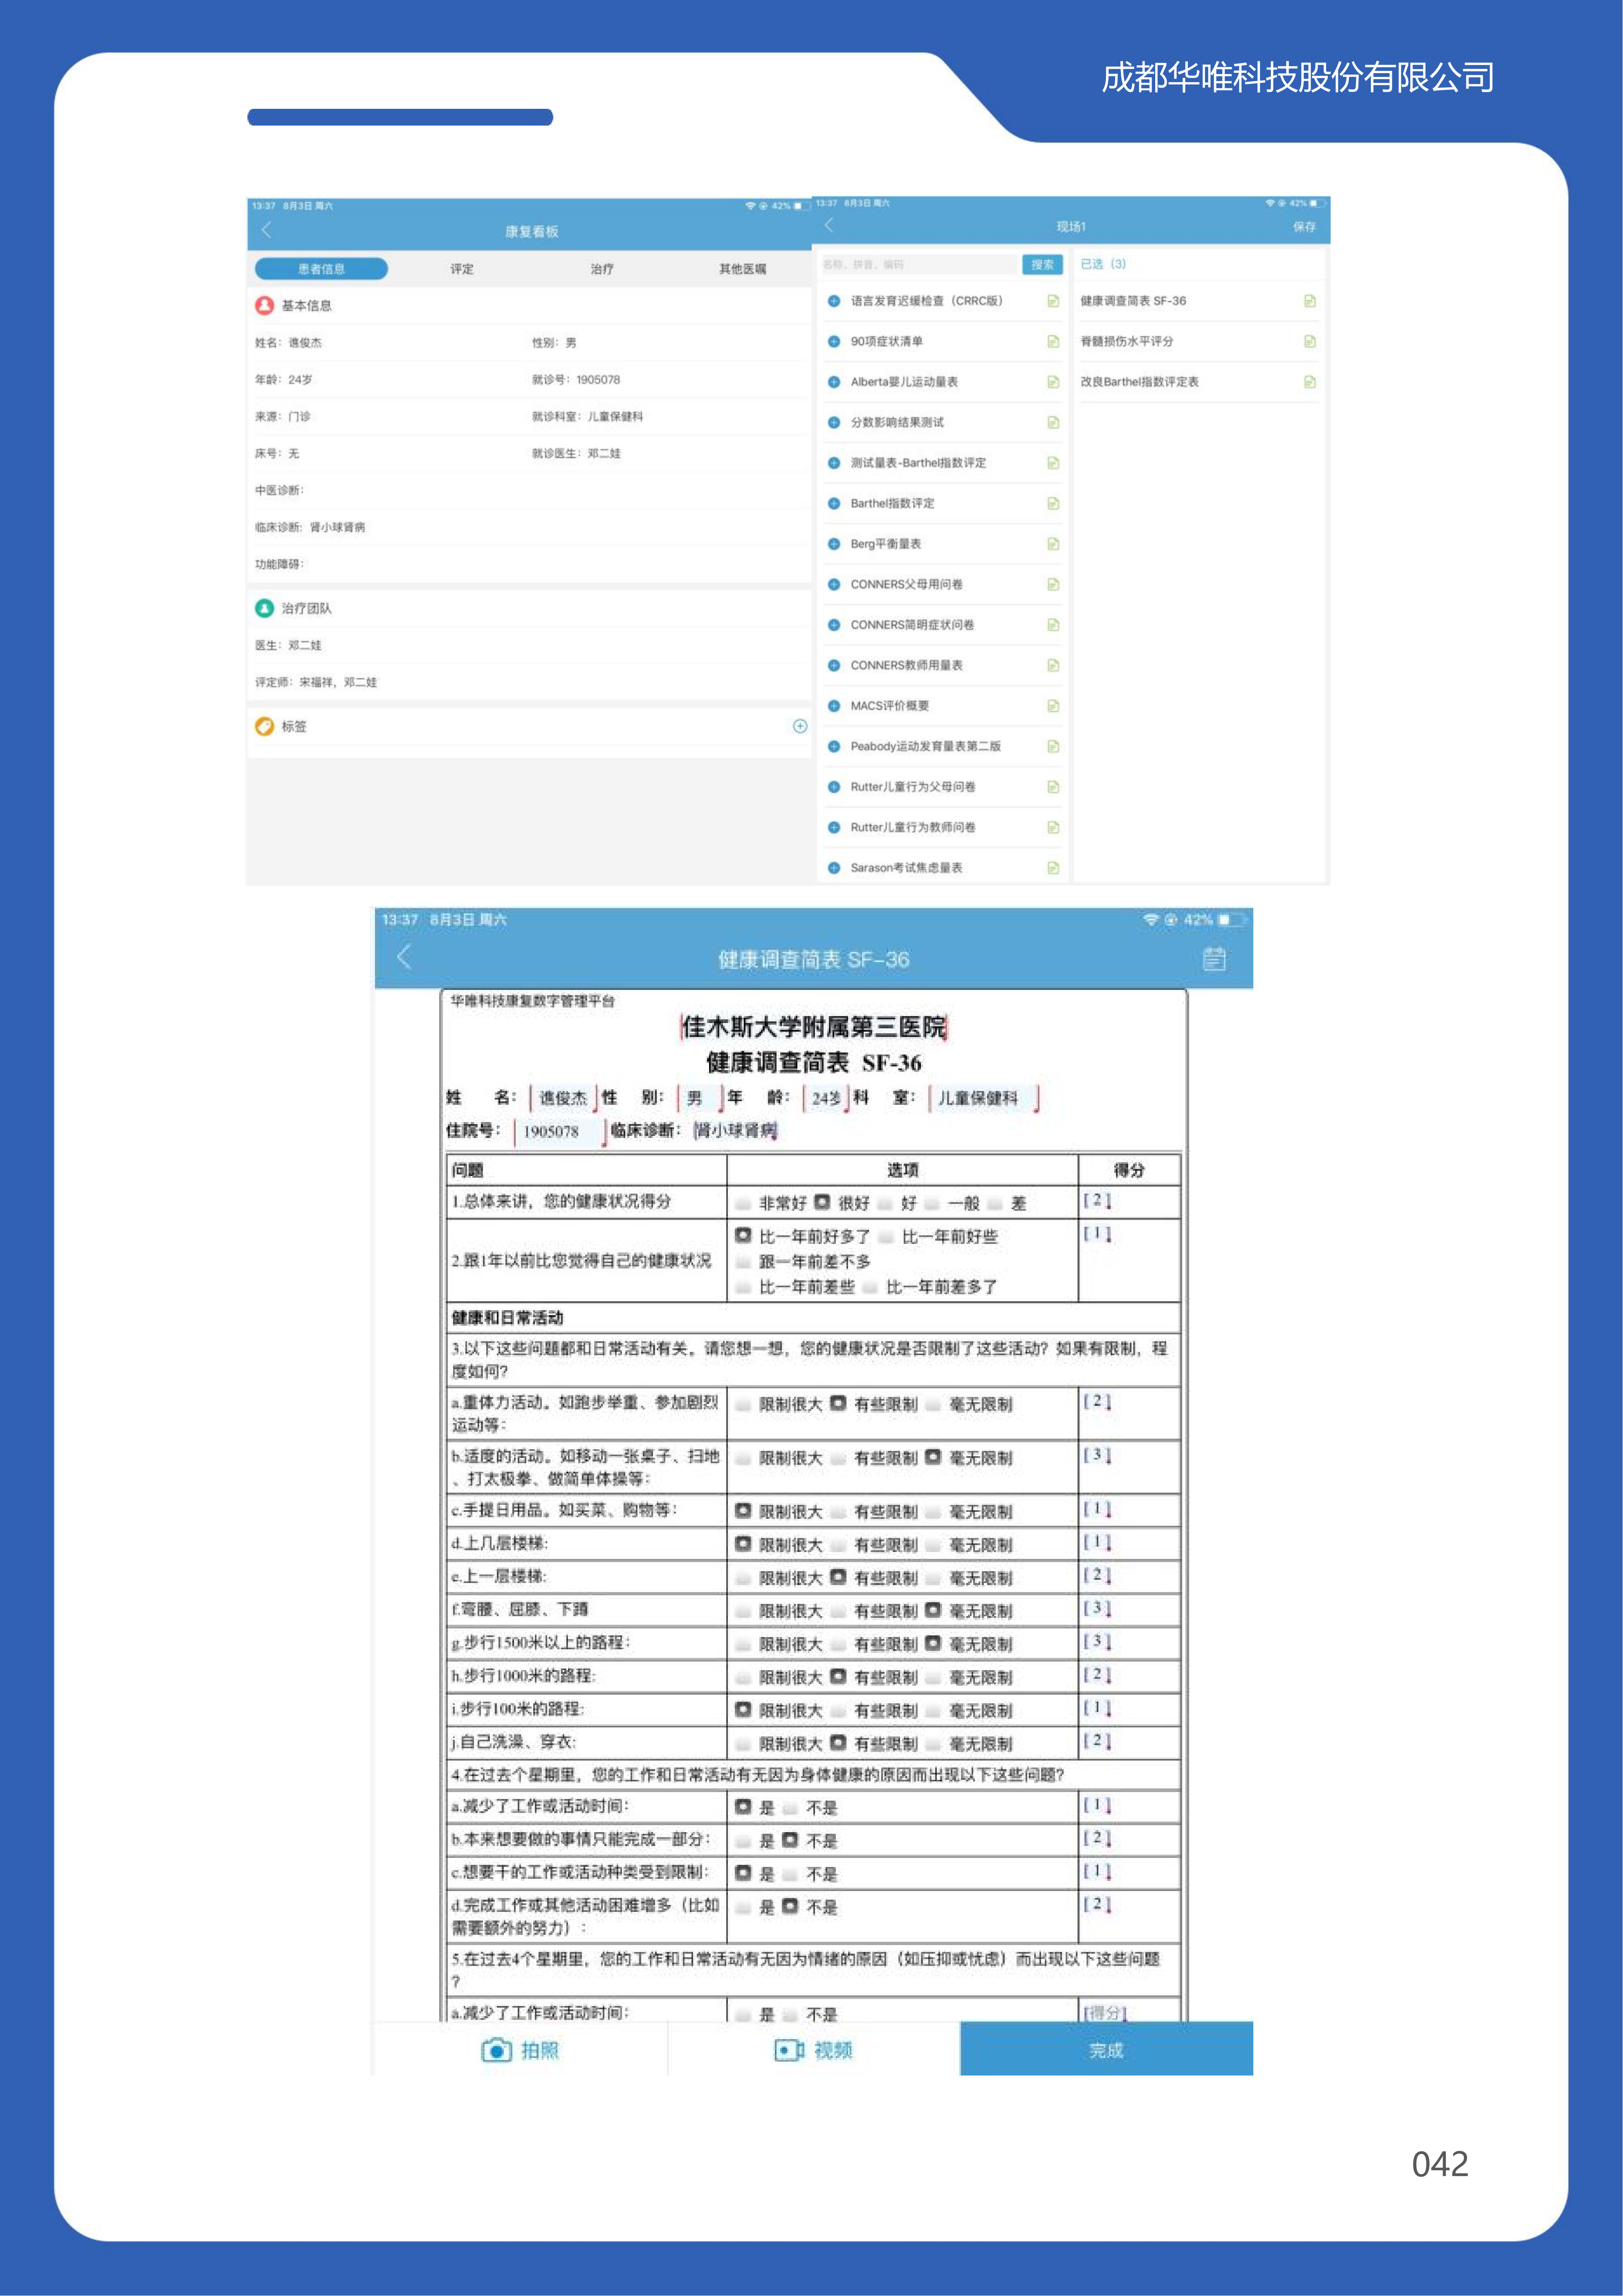The image size is (1623, 2296).
Task: Click the 科室 field showing 儿童保健科
Action: (983, 1098)
